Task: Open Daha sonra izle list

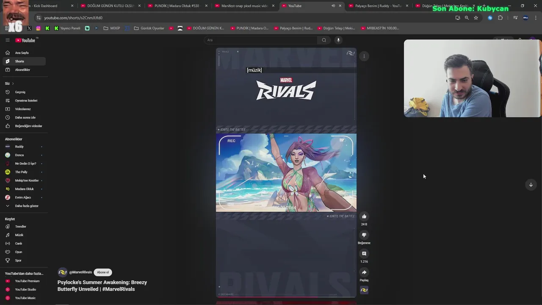Action: pyautogui.click(x=24, y=118)
